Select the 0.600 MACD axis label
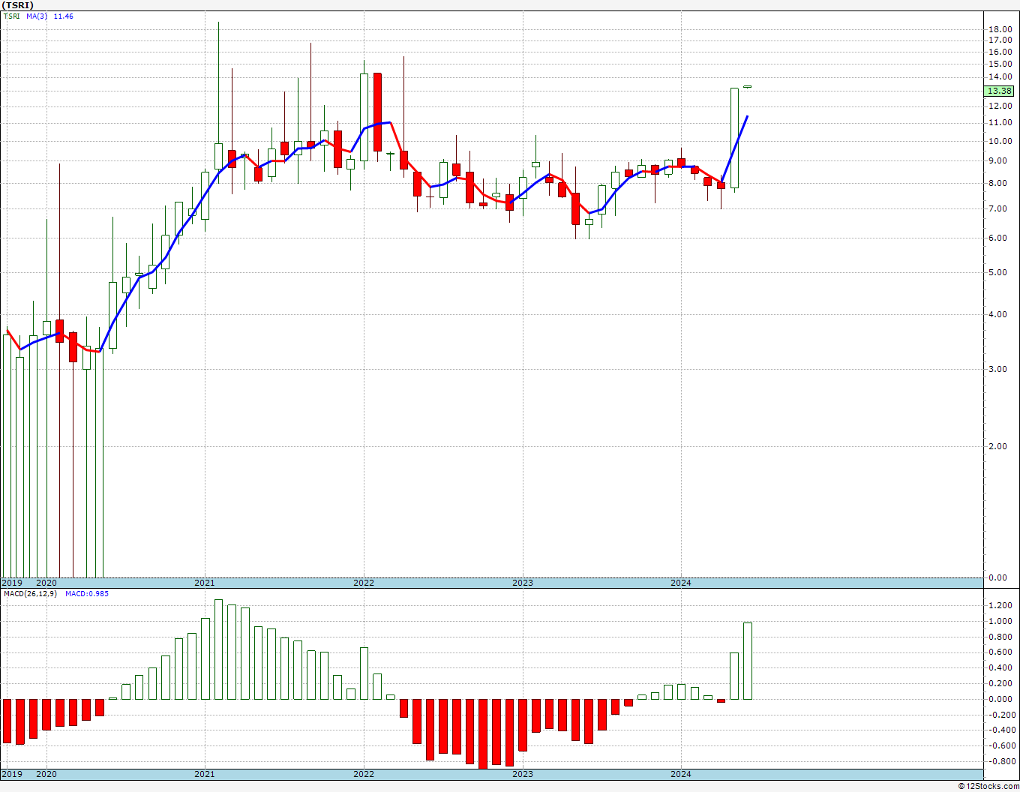The width and height of the screenshot is (1020, 792). [x=1001, y=652]
